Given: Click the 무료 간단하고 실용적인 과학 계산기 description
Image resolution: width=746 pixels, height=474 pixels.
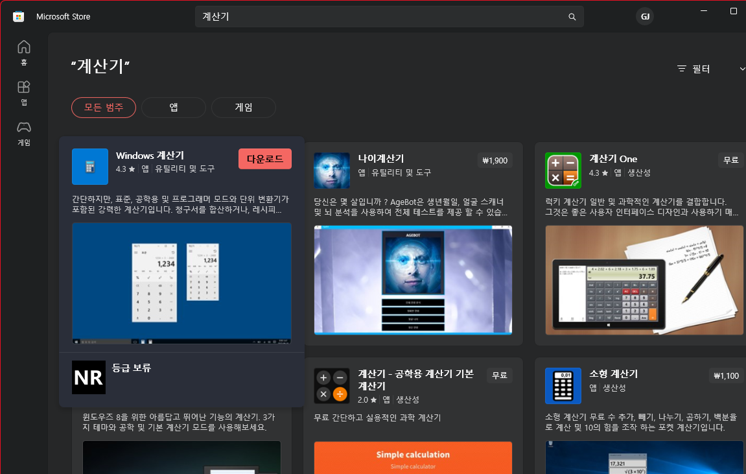Looking at the screenshot, I should (377, 418).
